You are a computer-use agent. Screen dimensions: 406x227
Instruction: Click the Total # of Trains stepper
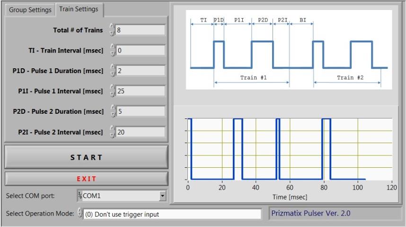112,30
